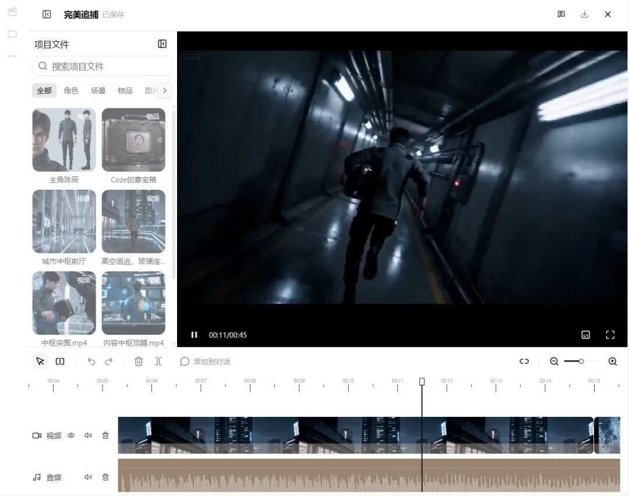Select the main video clip on the timeline
This screenshot has height=496, width=629.
tap(355, 435)
